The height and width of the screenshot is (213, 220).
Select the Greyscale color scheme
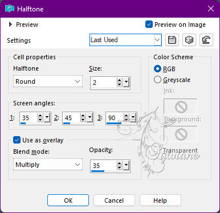tap(157, 80)
